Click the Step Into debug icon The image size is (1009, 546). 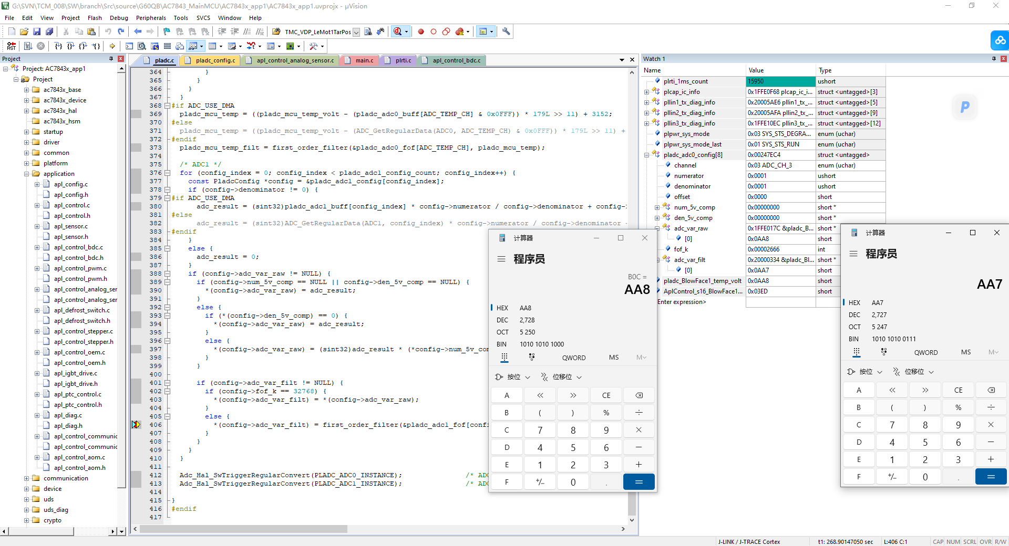coord(58,46)
